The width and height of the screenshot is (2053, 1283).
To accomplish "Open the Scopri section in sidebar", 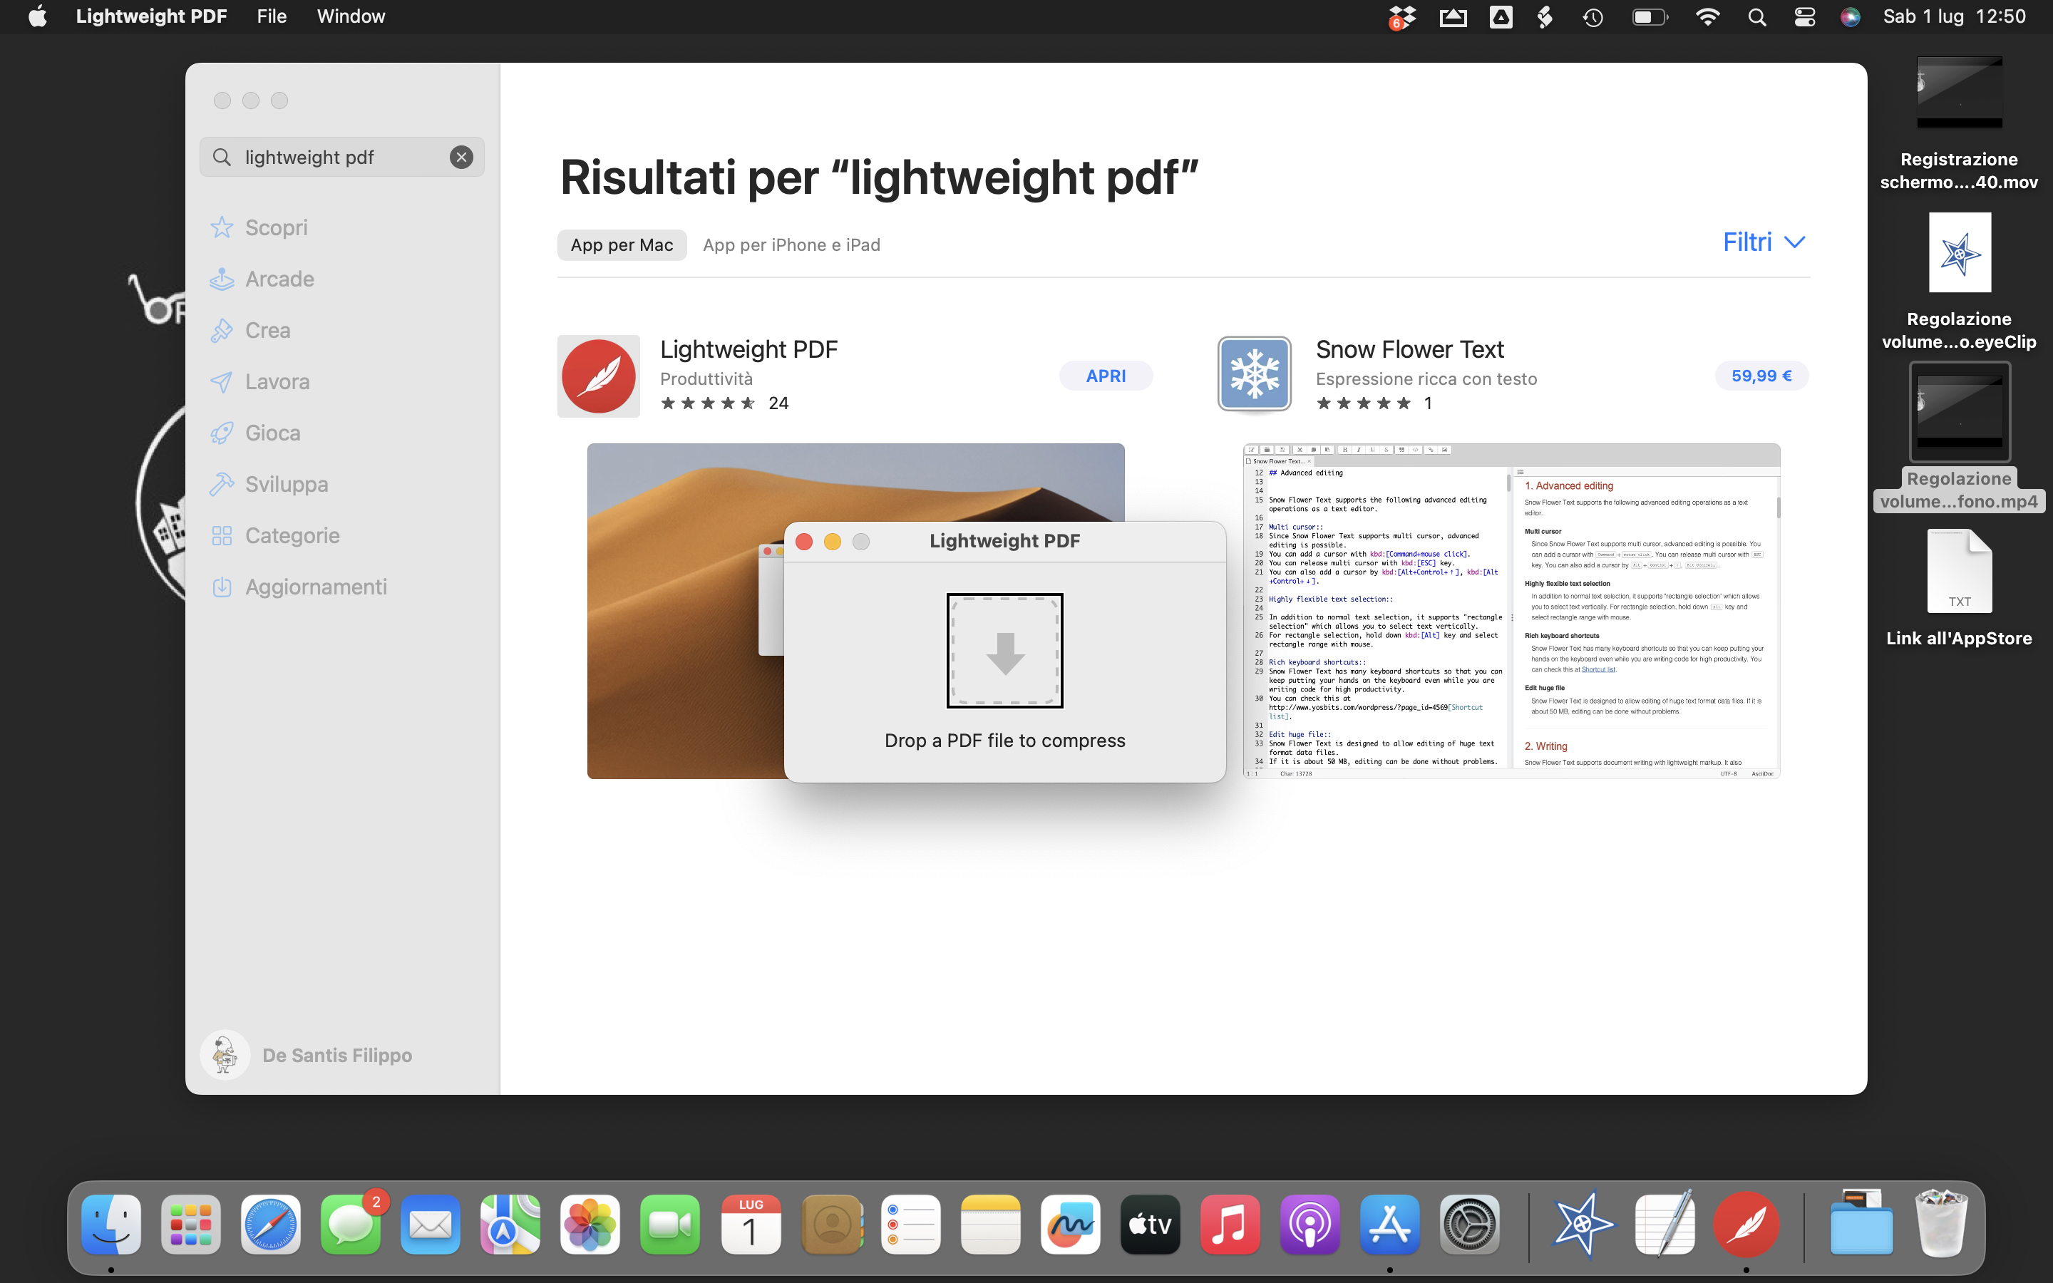I will (259, 227).
